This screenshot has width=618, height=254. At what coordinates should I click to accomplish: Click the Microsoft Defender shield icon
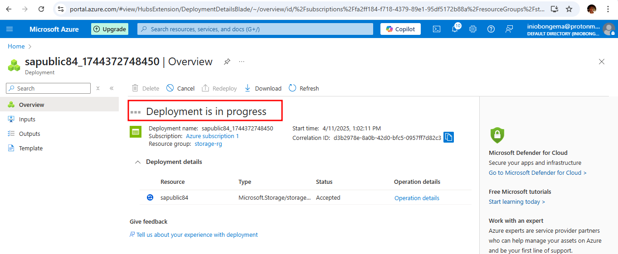(497, 135)
